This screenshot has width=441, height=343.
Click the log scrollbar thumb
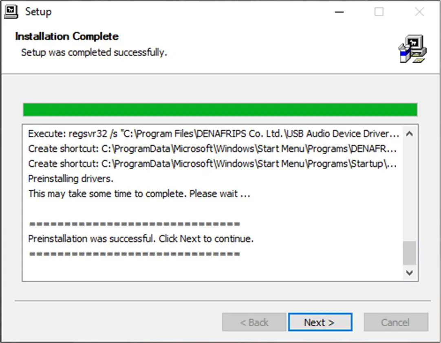(410, 253)
